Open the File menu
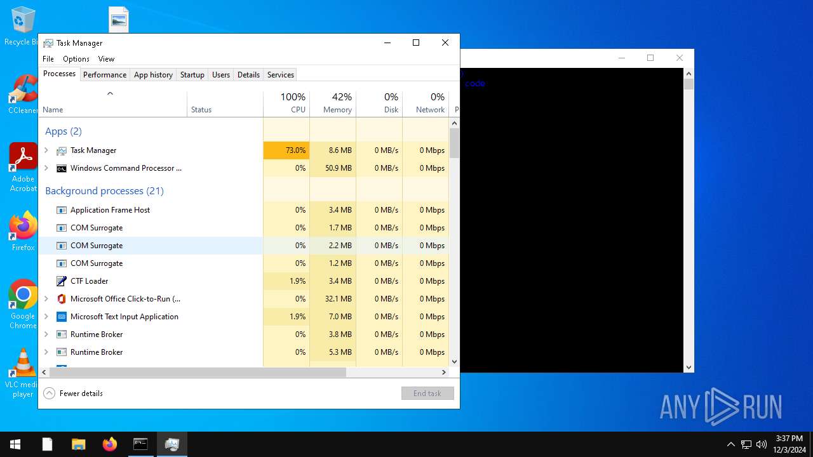The image size is (813, 457). [48, 59]
